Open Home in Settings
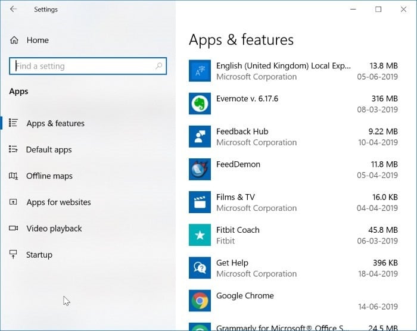 [x=38, y=40]
